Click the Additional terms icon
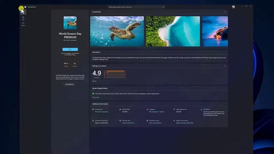 coord(147,121)
